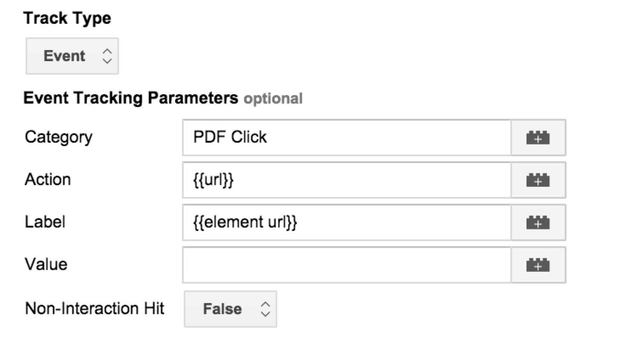Click into the empty Value field
This screenshot has height=360, width=626.
tap(347, 265)
